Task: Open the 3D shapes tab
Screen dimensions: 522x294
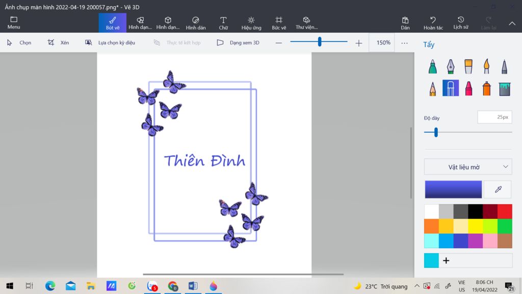Action: (x=168, y=22)
